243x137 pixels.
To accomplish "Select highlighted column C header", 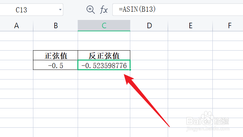I will [x=104, y=25].
